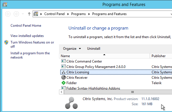Select the Citrix Licensing molecule icon in list
The image size is (172, 112).
click(64, 72)
